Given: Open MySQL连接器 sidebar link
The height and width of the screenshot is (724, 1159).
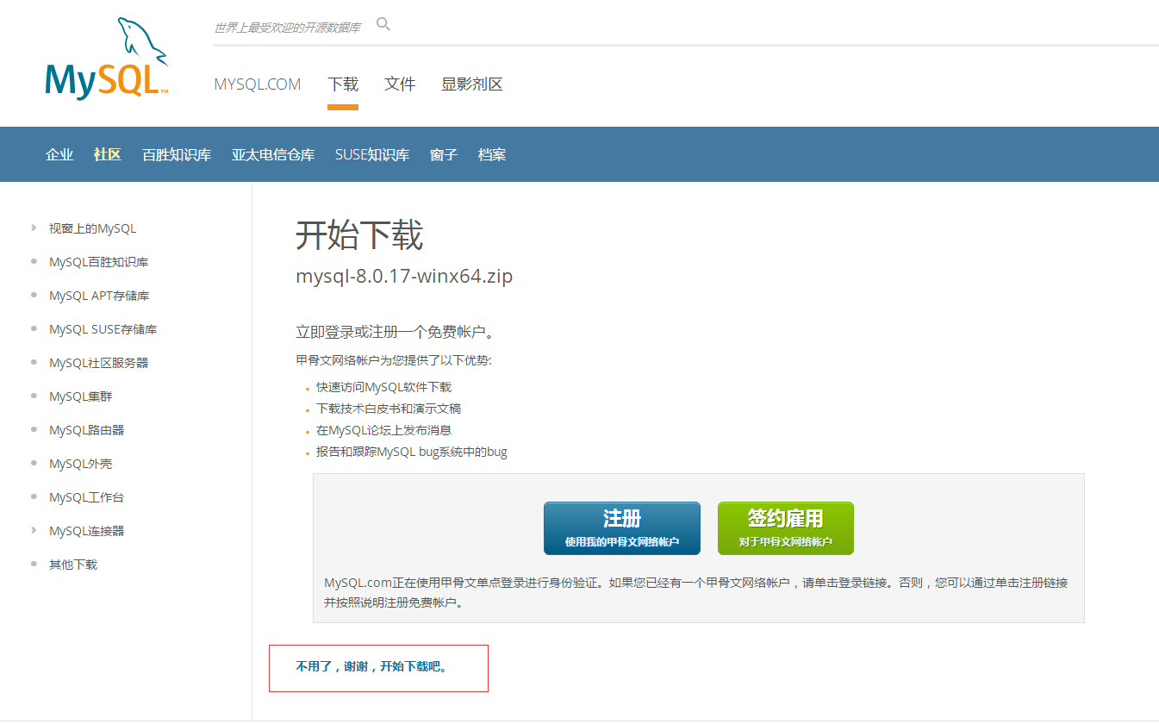Looking at the screenshot, I should (87, 531).
